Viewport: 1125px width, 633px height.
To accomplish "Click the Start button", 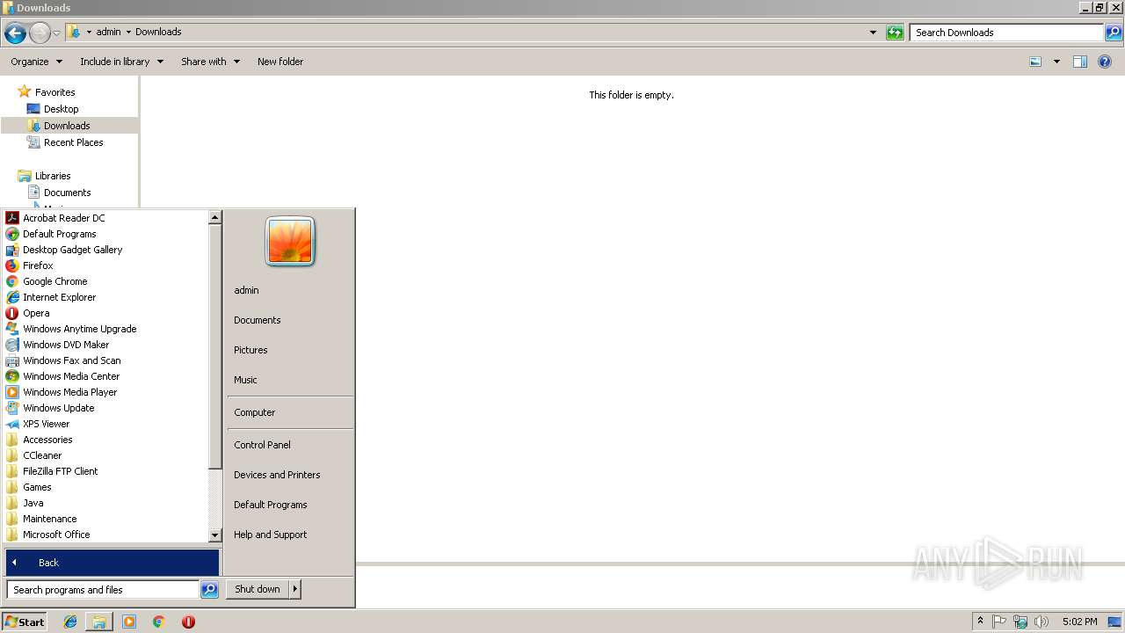I will (25, 622).
